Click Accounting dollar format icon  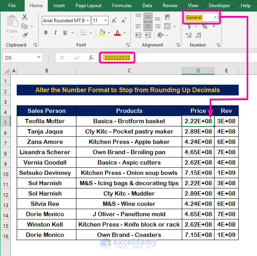click(189, 26)
